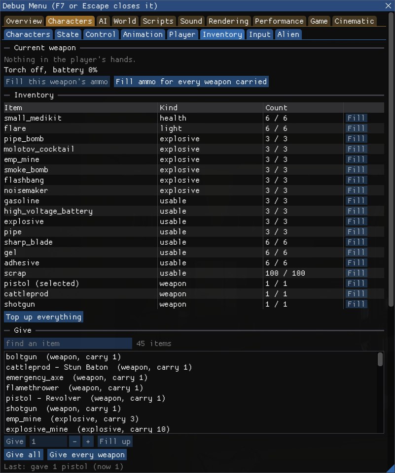The width and height of the screenshot is (395, 473).
Task: Switch to the AI tab
Action: pyautogui.click(x=103, y=21)
